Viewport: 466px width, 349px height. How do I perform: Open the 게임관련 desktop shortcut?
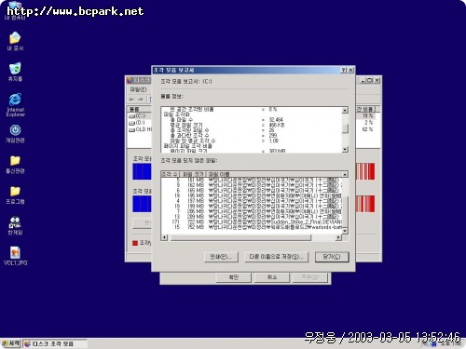[15, 133]
